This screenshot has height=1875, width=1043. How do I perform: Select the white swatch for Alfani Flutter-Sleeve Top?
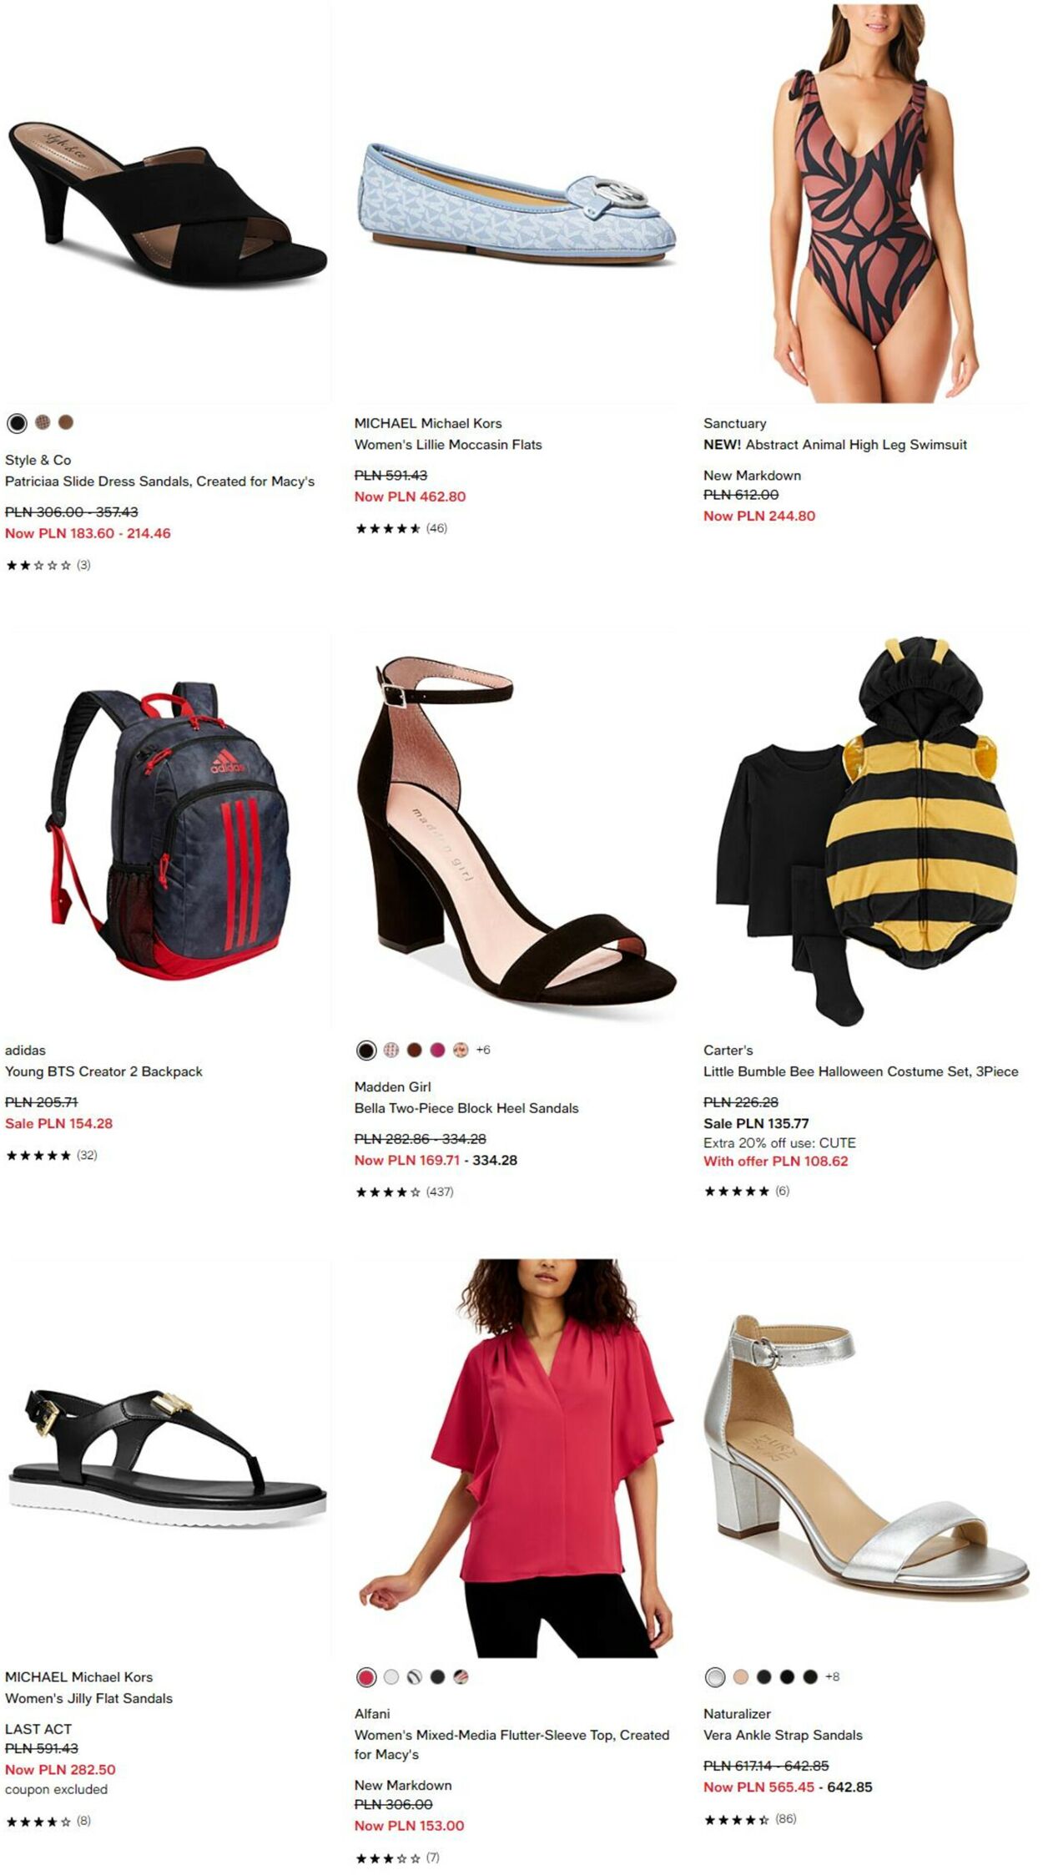pos(390,1676)
